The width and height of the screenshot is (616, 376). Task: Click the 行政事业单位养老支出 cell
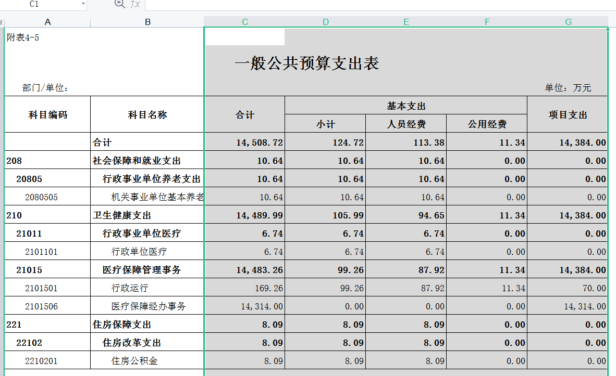point(147,178)
